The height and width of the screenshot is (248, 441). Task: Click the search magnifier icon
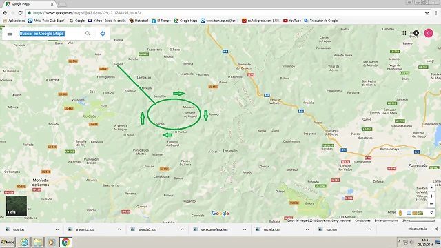tap(88, 34)
